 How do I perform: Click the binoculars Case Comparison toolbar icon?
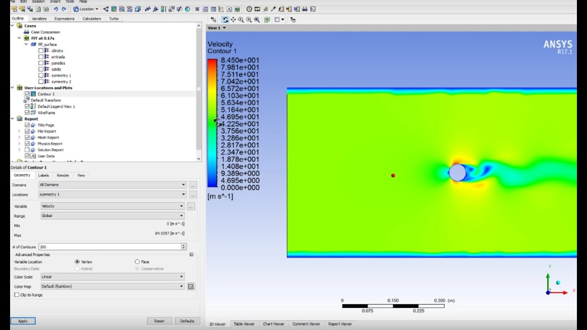[x=305, y=9]
